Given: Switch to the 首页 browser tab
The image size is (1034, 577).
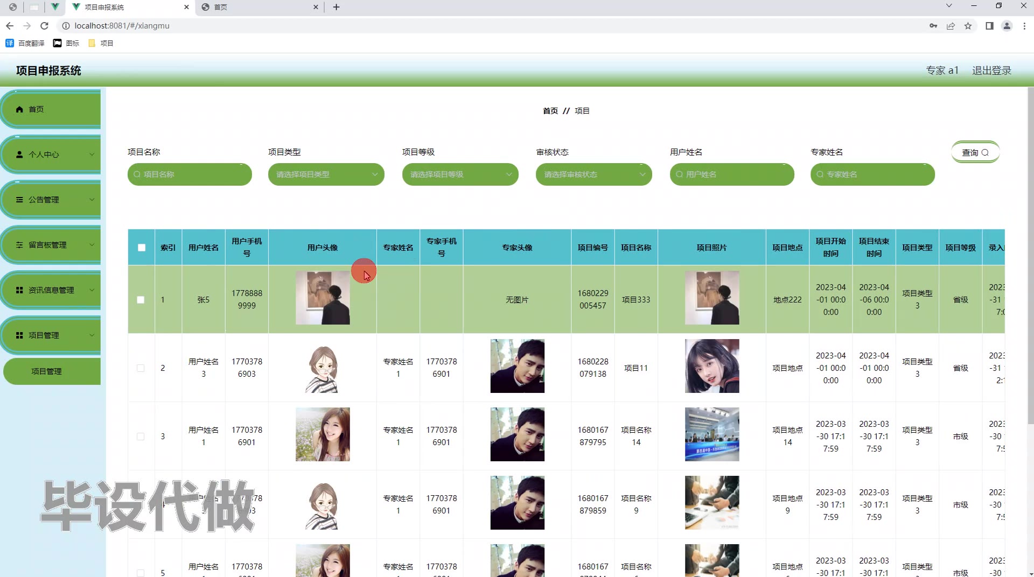Looking at the screenshot, I should [260, 7].
